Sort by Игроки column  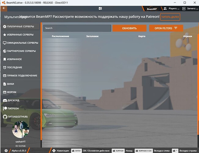click(187, 36)
